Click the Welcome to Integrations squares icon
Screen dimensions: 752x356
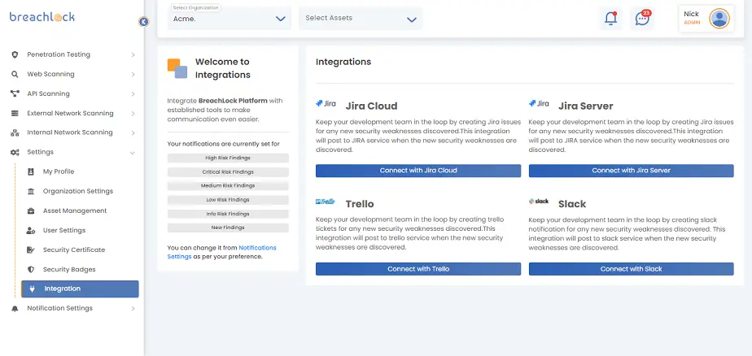(x=177, y=68)
